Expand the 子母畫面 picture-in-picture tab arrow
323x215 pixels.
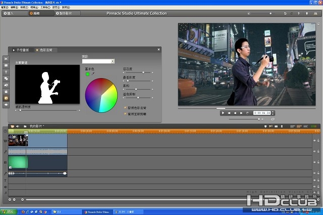click(x=14, y=50)
